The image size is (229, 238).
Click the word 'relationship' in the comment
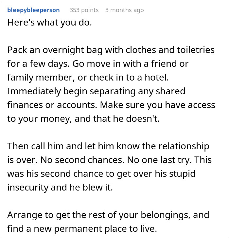tap(184, 146)
